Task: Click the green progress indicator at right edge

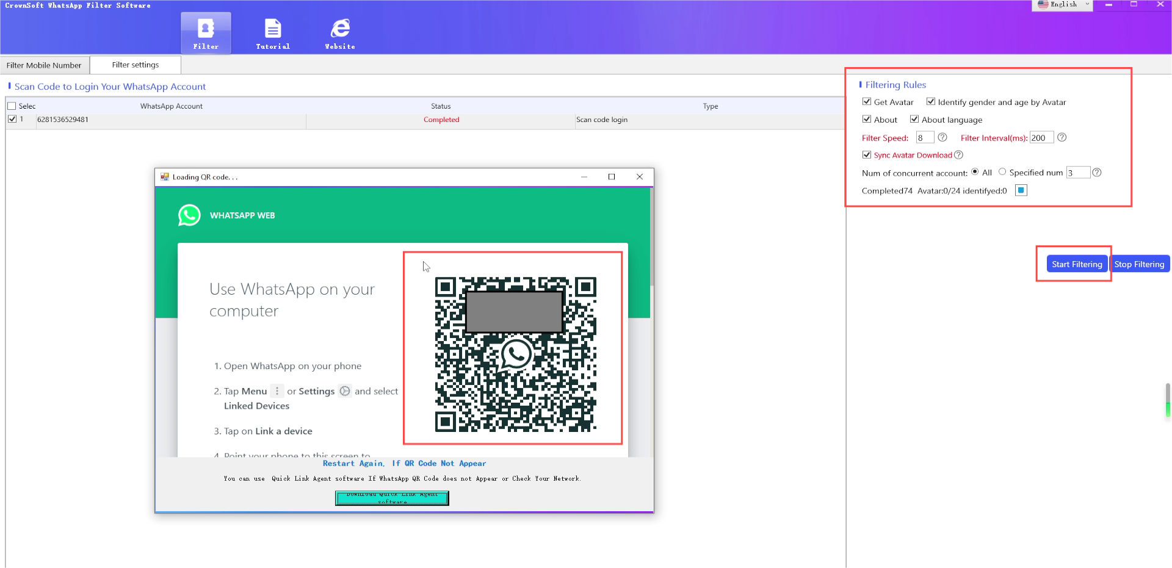Action: (x=1168, y=400)
